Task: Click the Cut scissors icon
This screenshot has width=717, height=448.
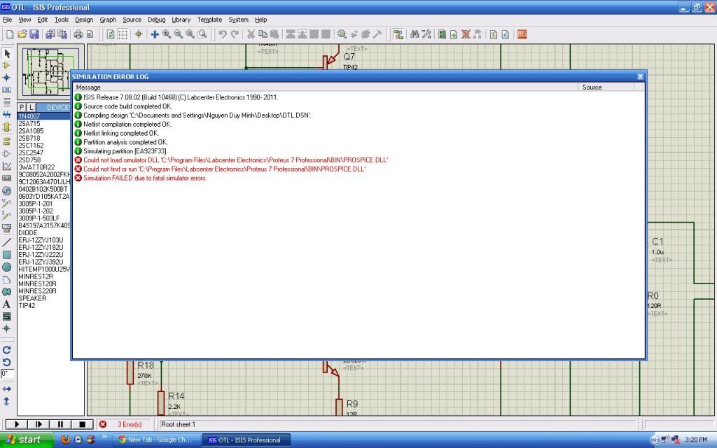Action: (x=251, y=34)
